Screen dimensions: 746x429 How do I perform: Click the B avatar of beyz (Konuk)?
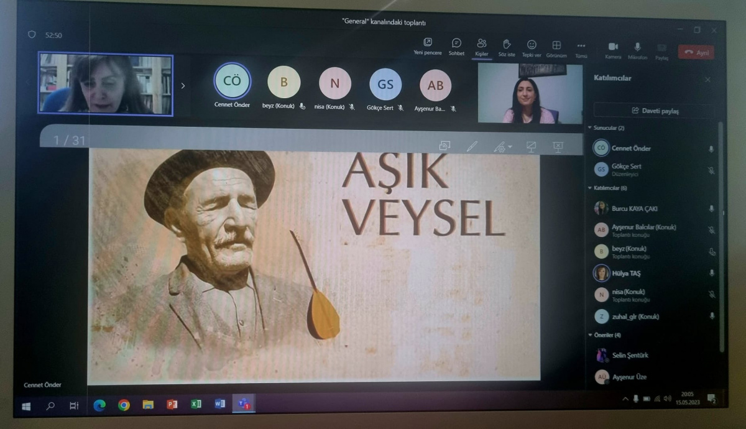click(x=284, y=82)
